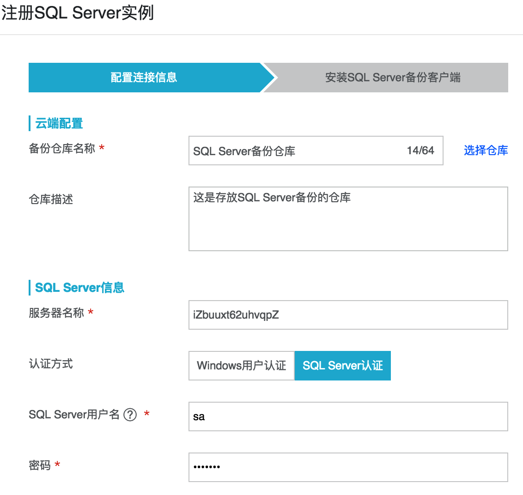The height and width of the screenshot is (495, 523).
Task: Click the SQL Server信息 section heading
Action: pos(79,288)
